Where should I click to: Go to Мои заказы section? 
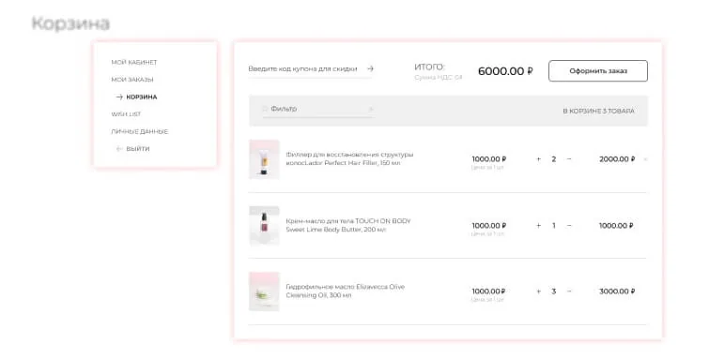pyautogui.click(x=132, y=80)
